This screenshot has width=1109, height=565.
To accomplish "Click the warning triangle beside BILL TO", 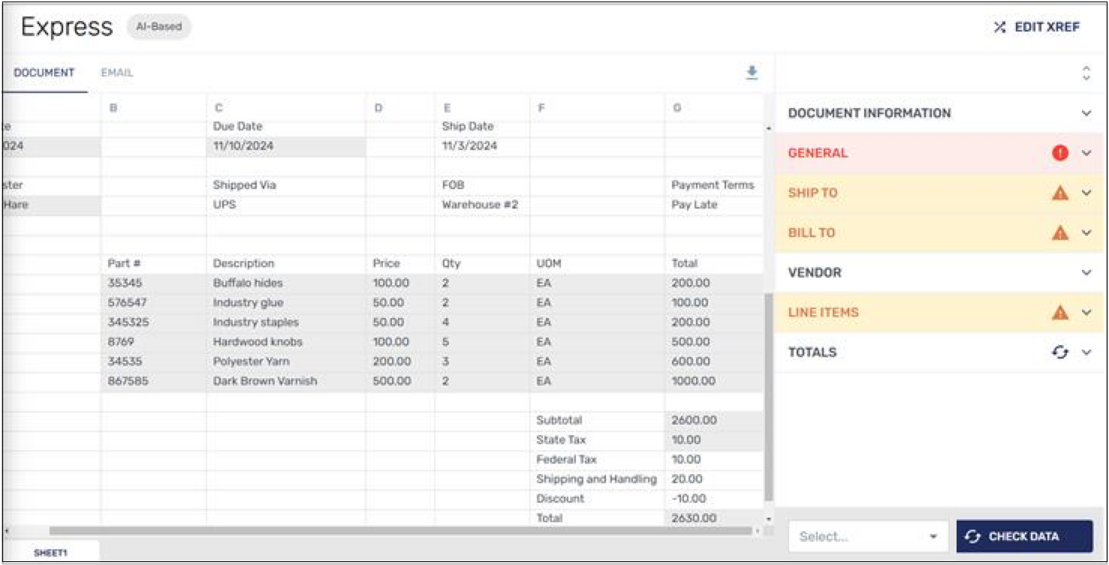I will [1059, 233].
